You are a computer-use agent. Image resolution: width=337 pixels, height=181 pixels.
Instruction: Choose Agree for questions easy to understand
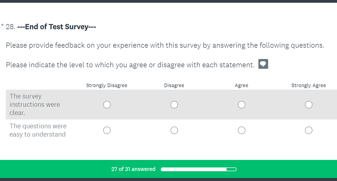pyautogui.click(x=242, y=130)
